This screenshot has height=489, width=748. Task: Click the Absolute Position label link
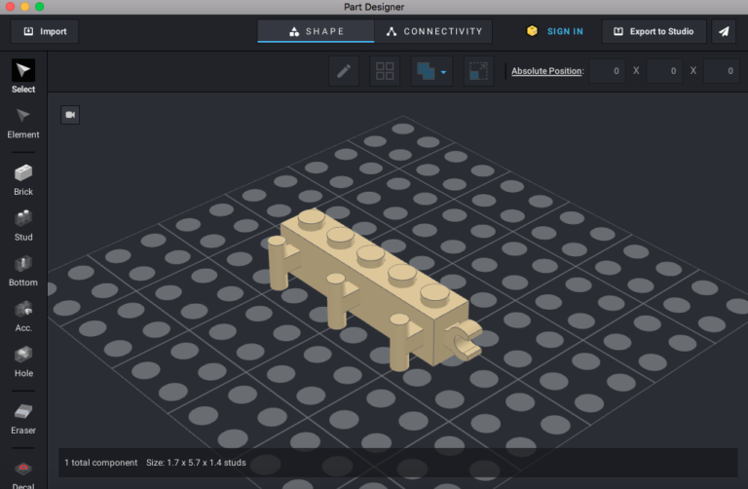pyautogui.click(x=546, y=71)
